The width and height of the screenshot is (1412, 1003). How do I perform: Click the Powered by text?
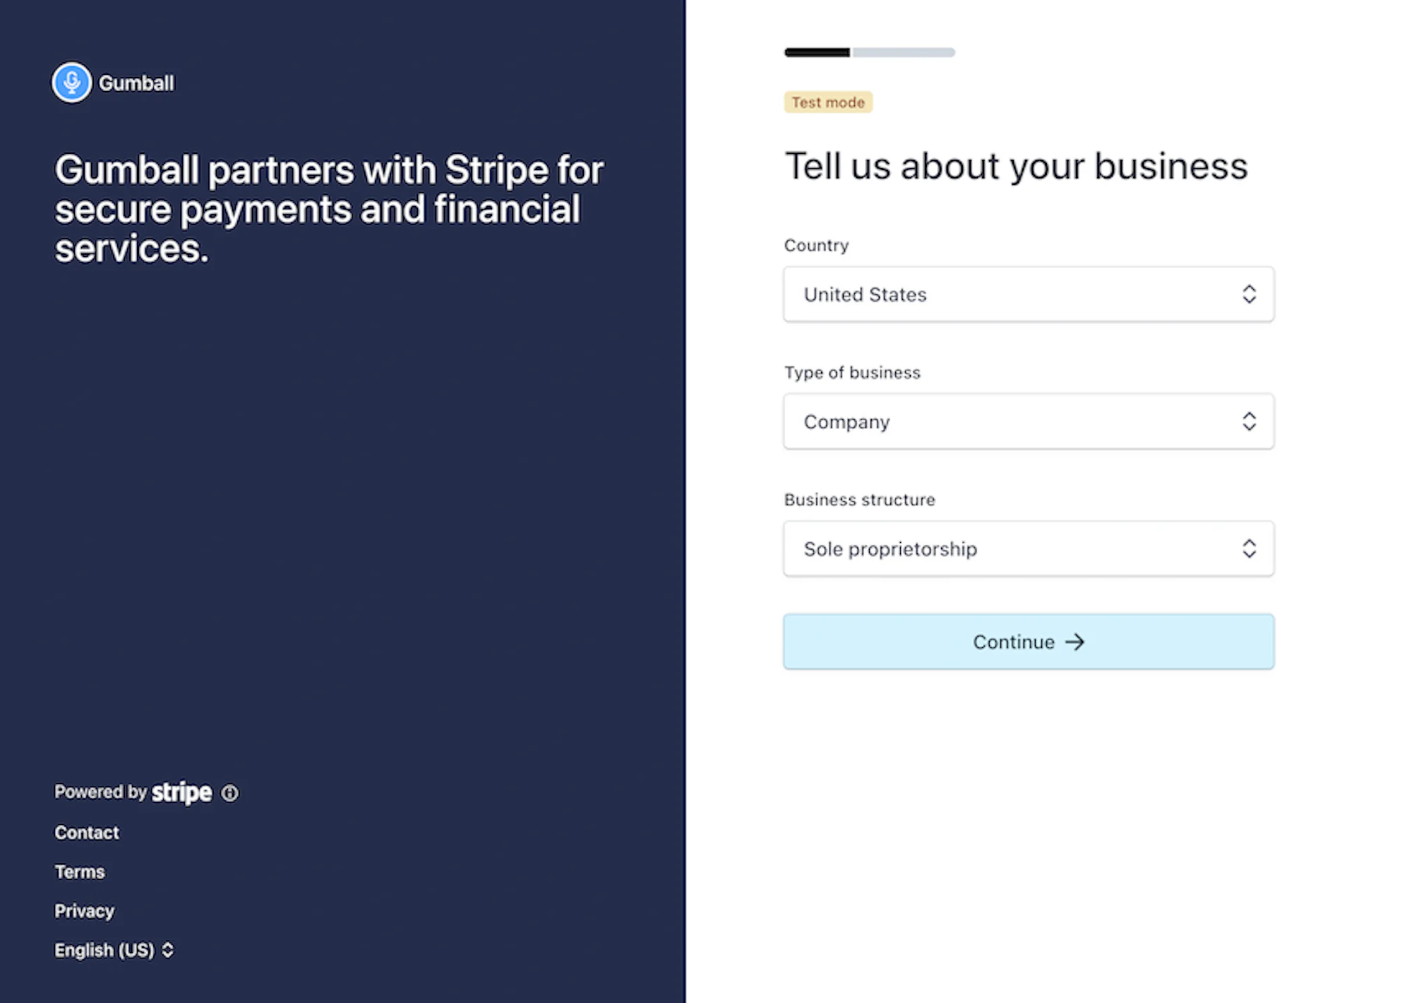(100, 792)
